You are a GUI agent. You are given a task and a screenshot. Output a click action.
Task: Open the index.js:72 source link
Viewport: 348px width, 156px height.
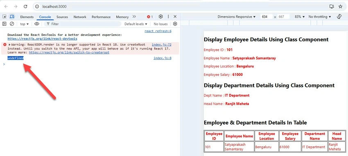pos(162,45)
